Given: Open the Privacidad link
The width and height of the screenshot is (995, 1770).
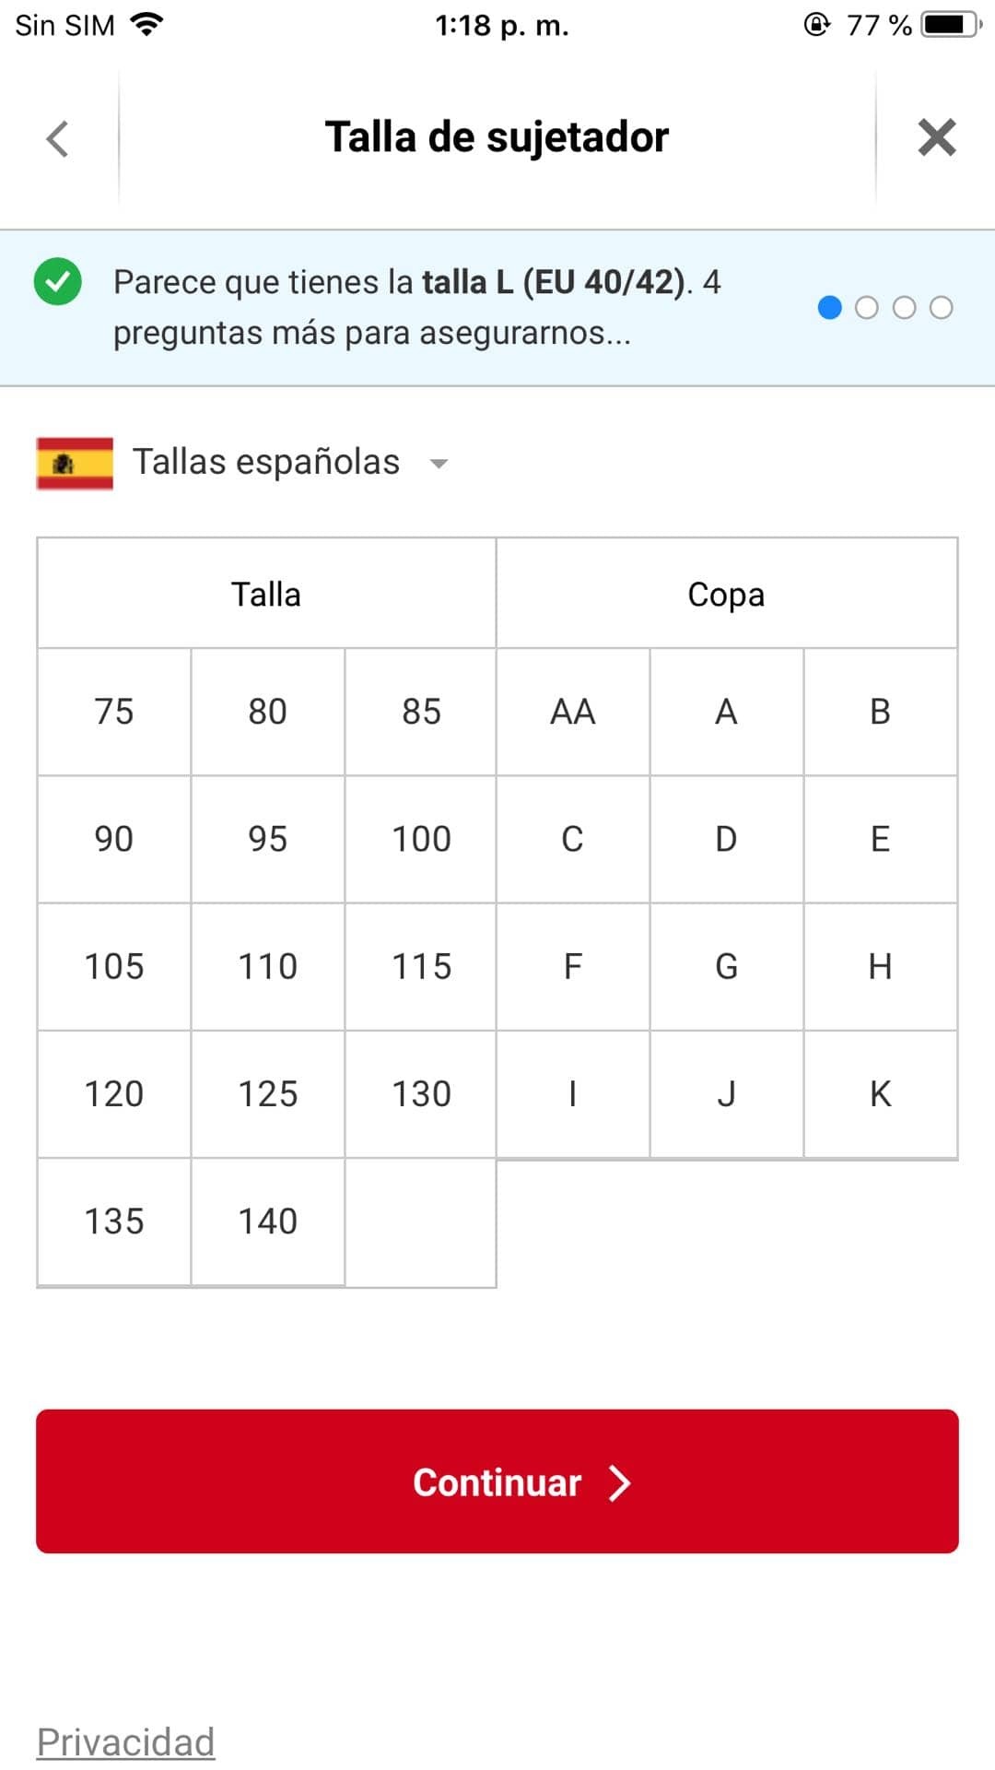Looking at the screenshot, I should coord(125,1742).
